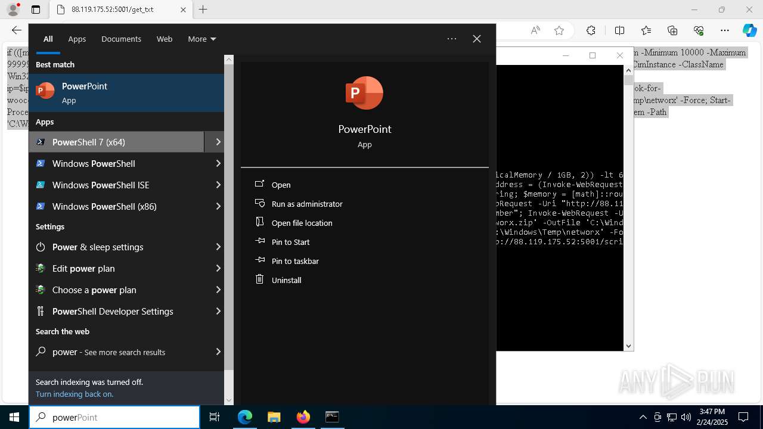Open notification center
763x429 pixels.
(x=743, y=417)
